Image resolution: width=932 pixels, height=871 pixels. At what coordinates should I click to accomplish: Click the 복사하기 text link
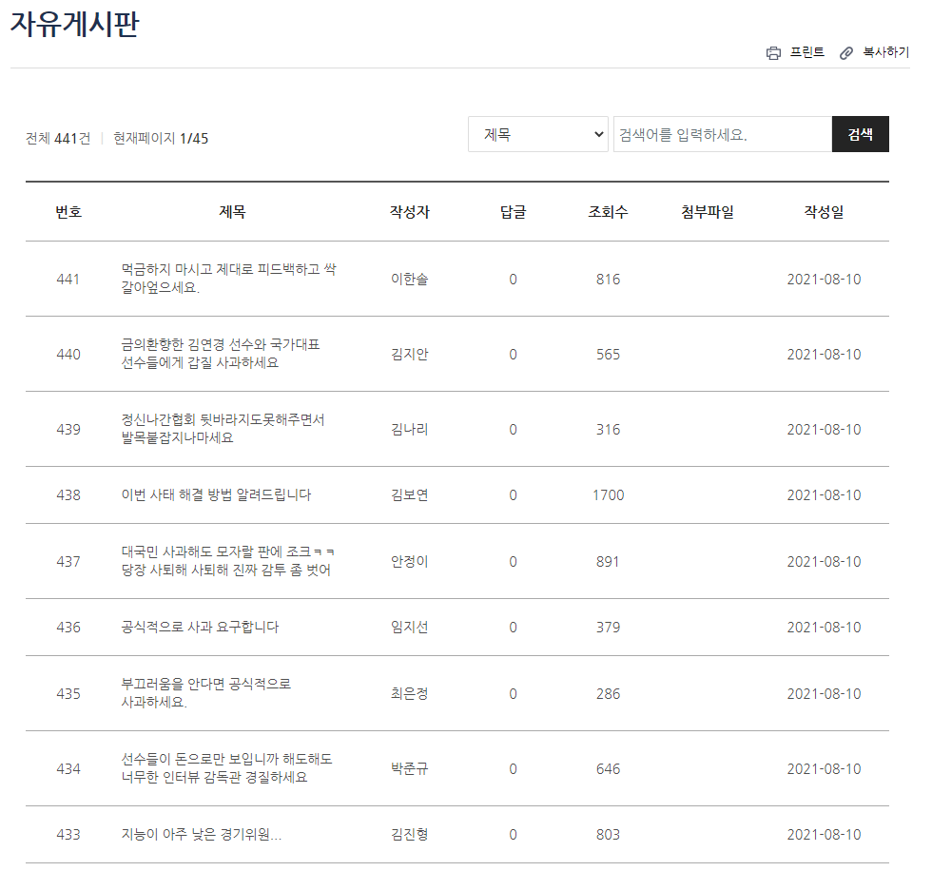885,52
